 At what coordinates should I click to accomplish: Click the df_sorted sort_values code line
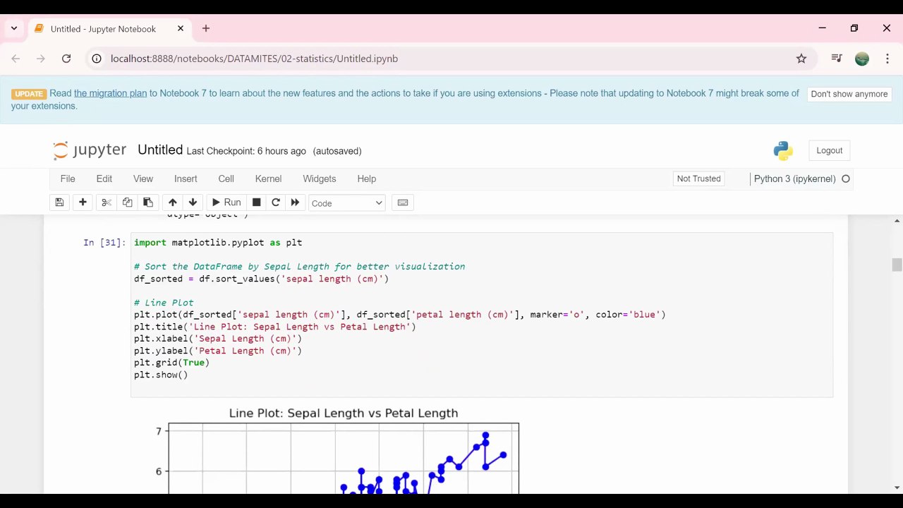click(x=261, y=279)
